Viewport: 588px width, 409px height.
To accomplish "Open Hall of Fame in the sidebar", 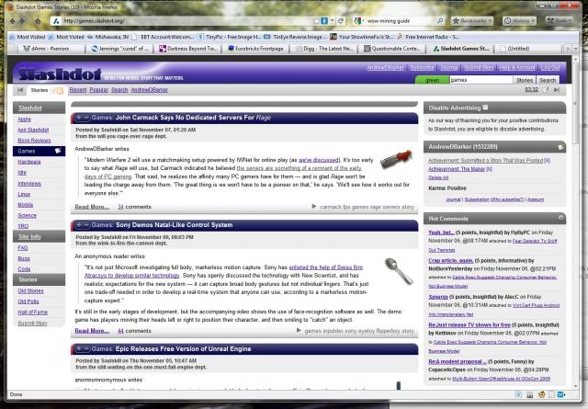I will [33, 312].
